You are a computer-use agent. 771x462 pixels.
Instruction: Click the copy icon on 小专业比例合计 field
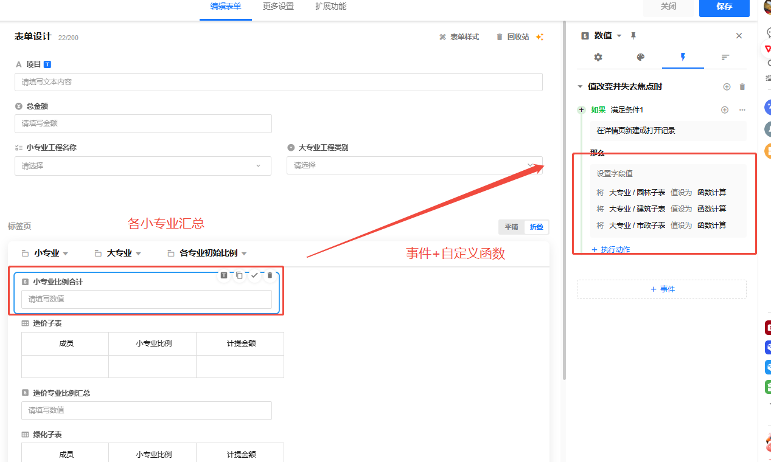(x=239, y=275)
